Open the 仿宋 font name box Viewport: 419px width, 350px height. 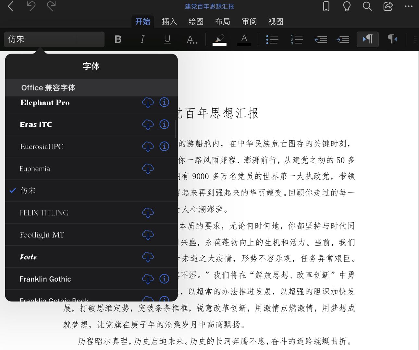(54, 39)
